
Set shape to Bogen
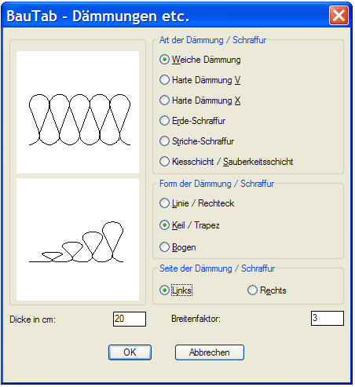point(177,247)
